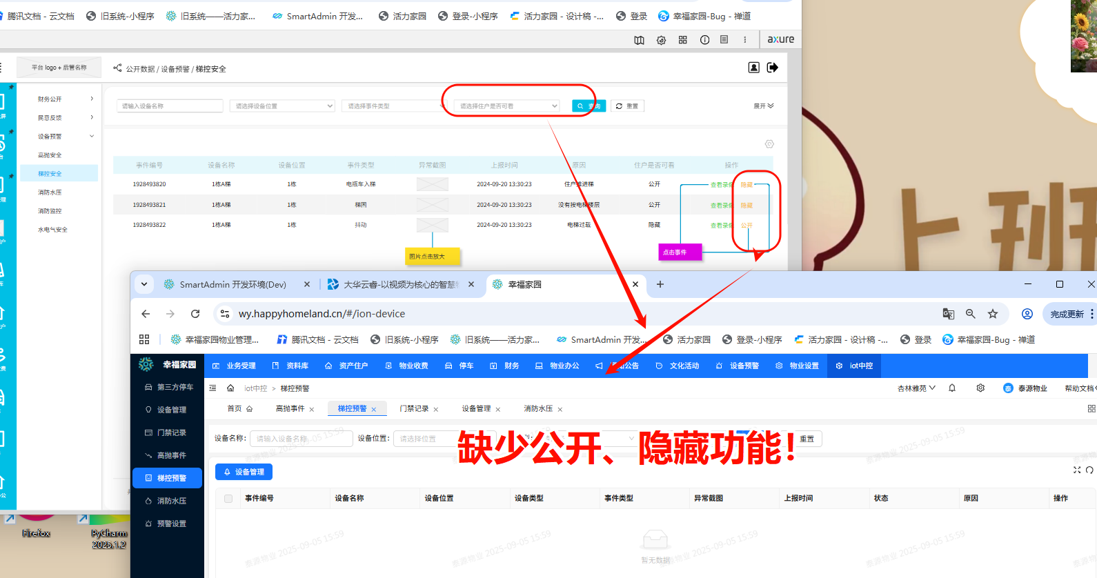
Task: Open 杏林雅苑 community dropdown
Action: (x=916, y=388)
